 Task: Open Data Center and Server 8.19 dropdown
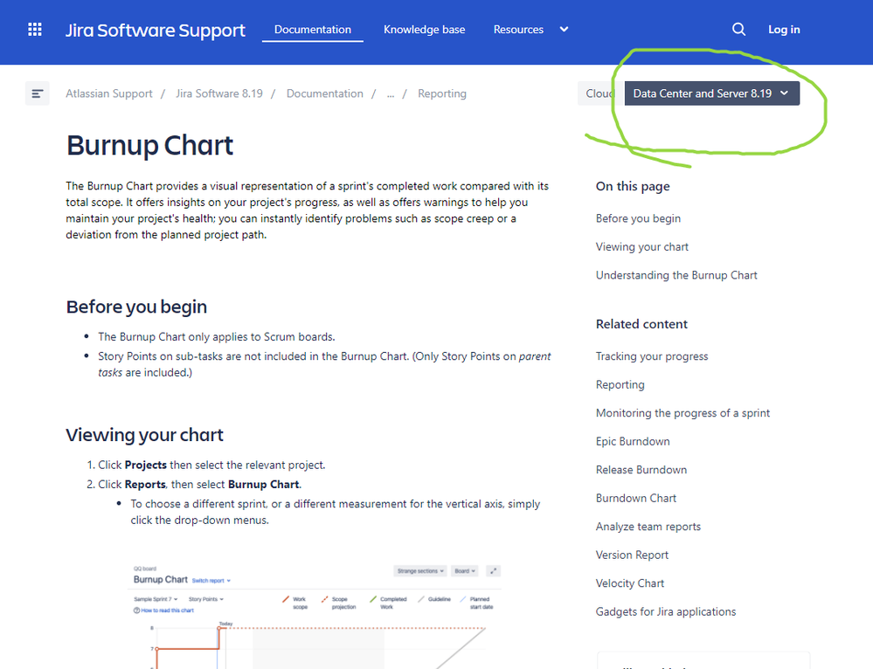[712, 93]
